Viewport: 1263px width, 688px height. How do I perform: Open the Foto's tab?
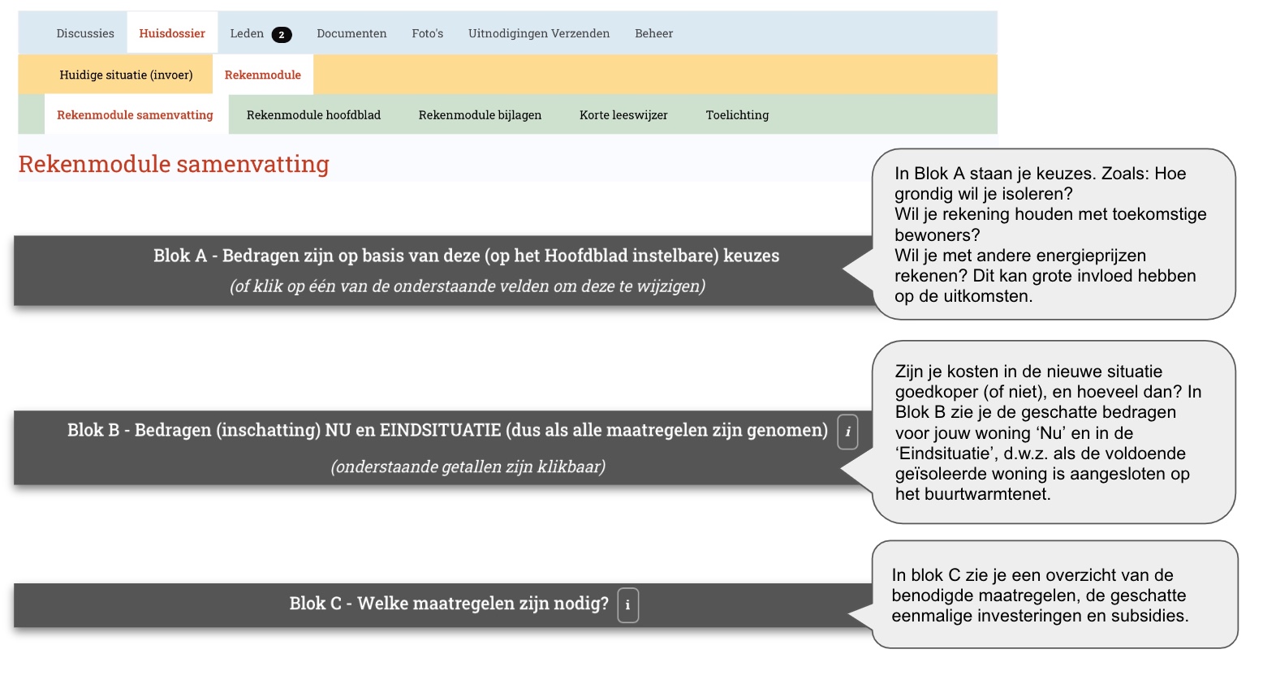point(428,33)
